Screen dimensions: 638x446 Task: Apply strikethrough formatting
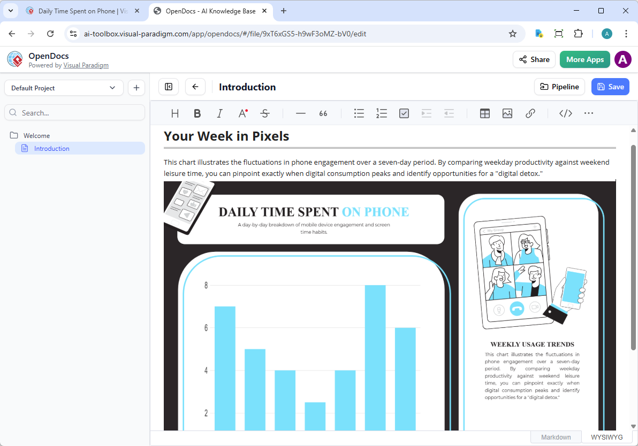click(264, 113)
